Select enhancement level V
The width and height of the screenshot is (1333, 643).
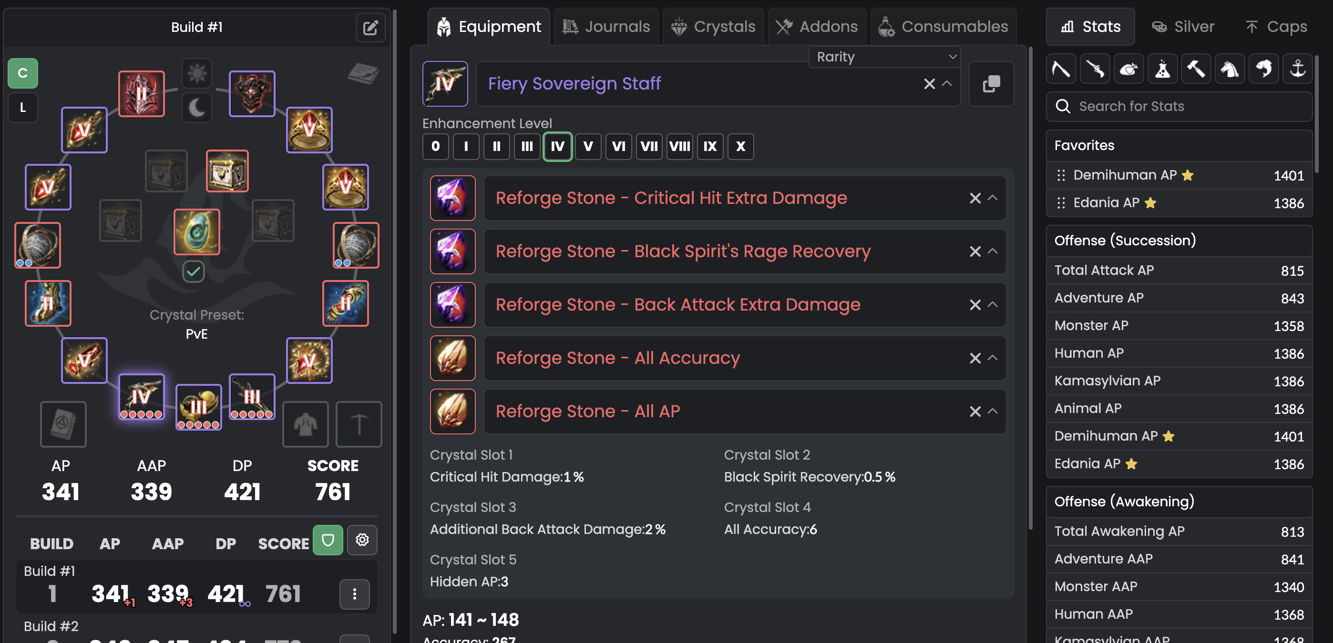pos(588,146)
